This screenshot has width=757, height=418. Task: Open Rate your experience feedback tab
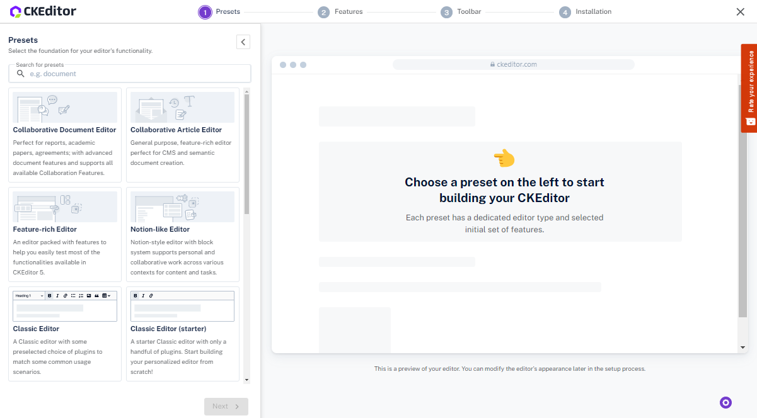[x=749, y=88]
